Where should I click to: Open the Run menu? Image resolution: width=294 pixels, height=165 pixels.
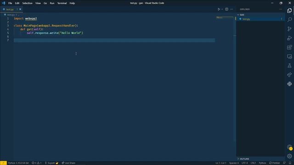pos(52,3)
